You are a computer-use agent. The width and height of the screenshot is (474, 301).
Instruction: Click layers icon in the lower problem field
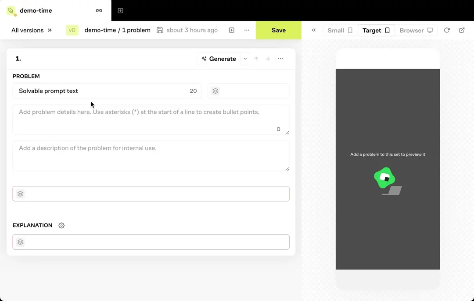[20, 194]
